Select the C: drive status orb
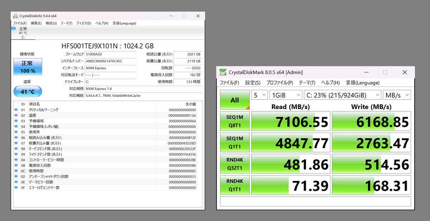Viewport: 430px width, 221px height. point(14,29)
